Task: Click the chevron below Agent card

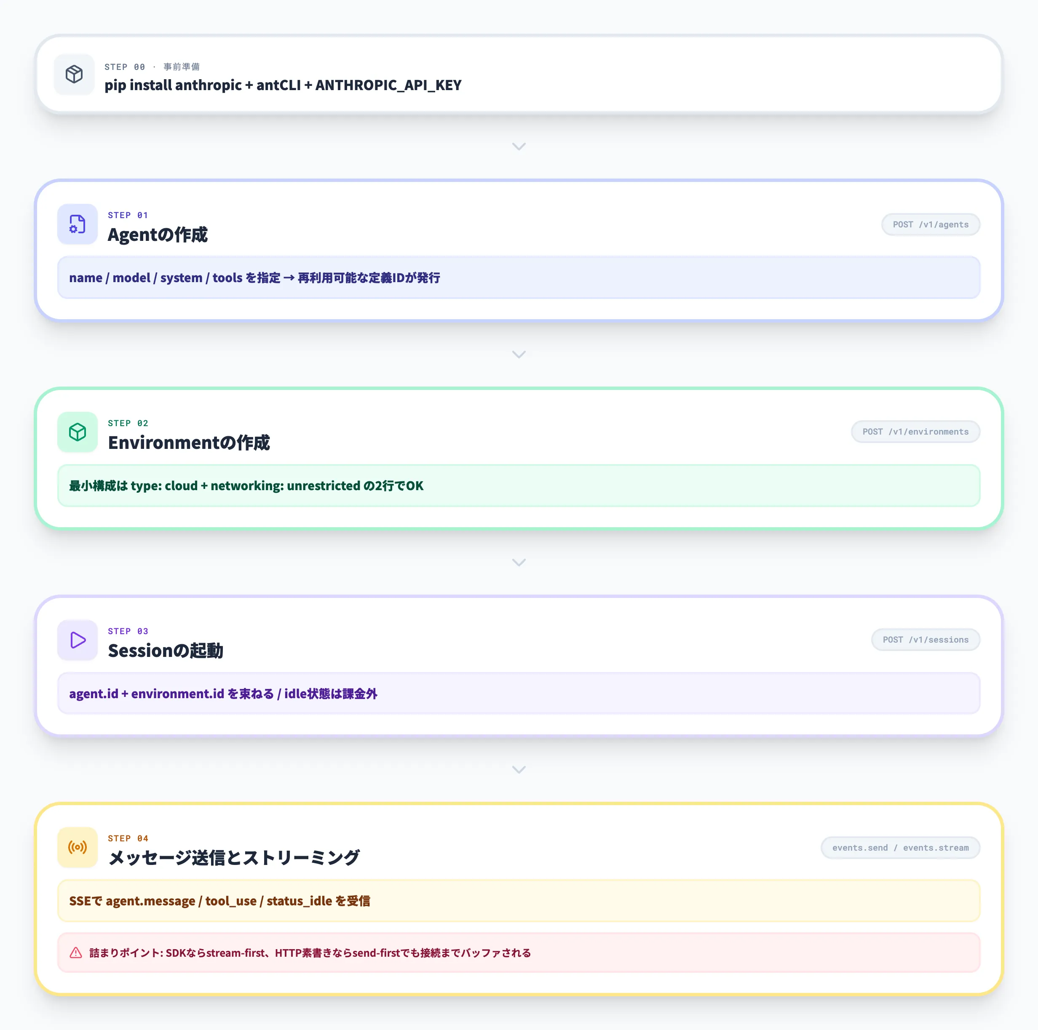Action: [519, 354]
